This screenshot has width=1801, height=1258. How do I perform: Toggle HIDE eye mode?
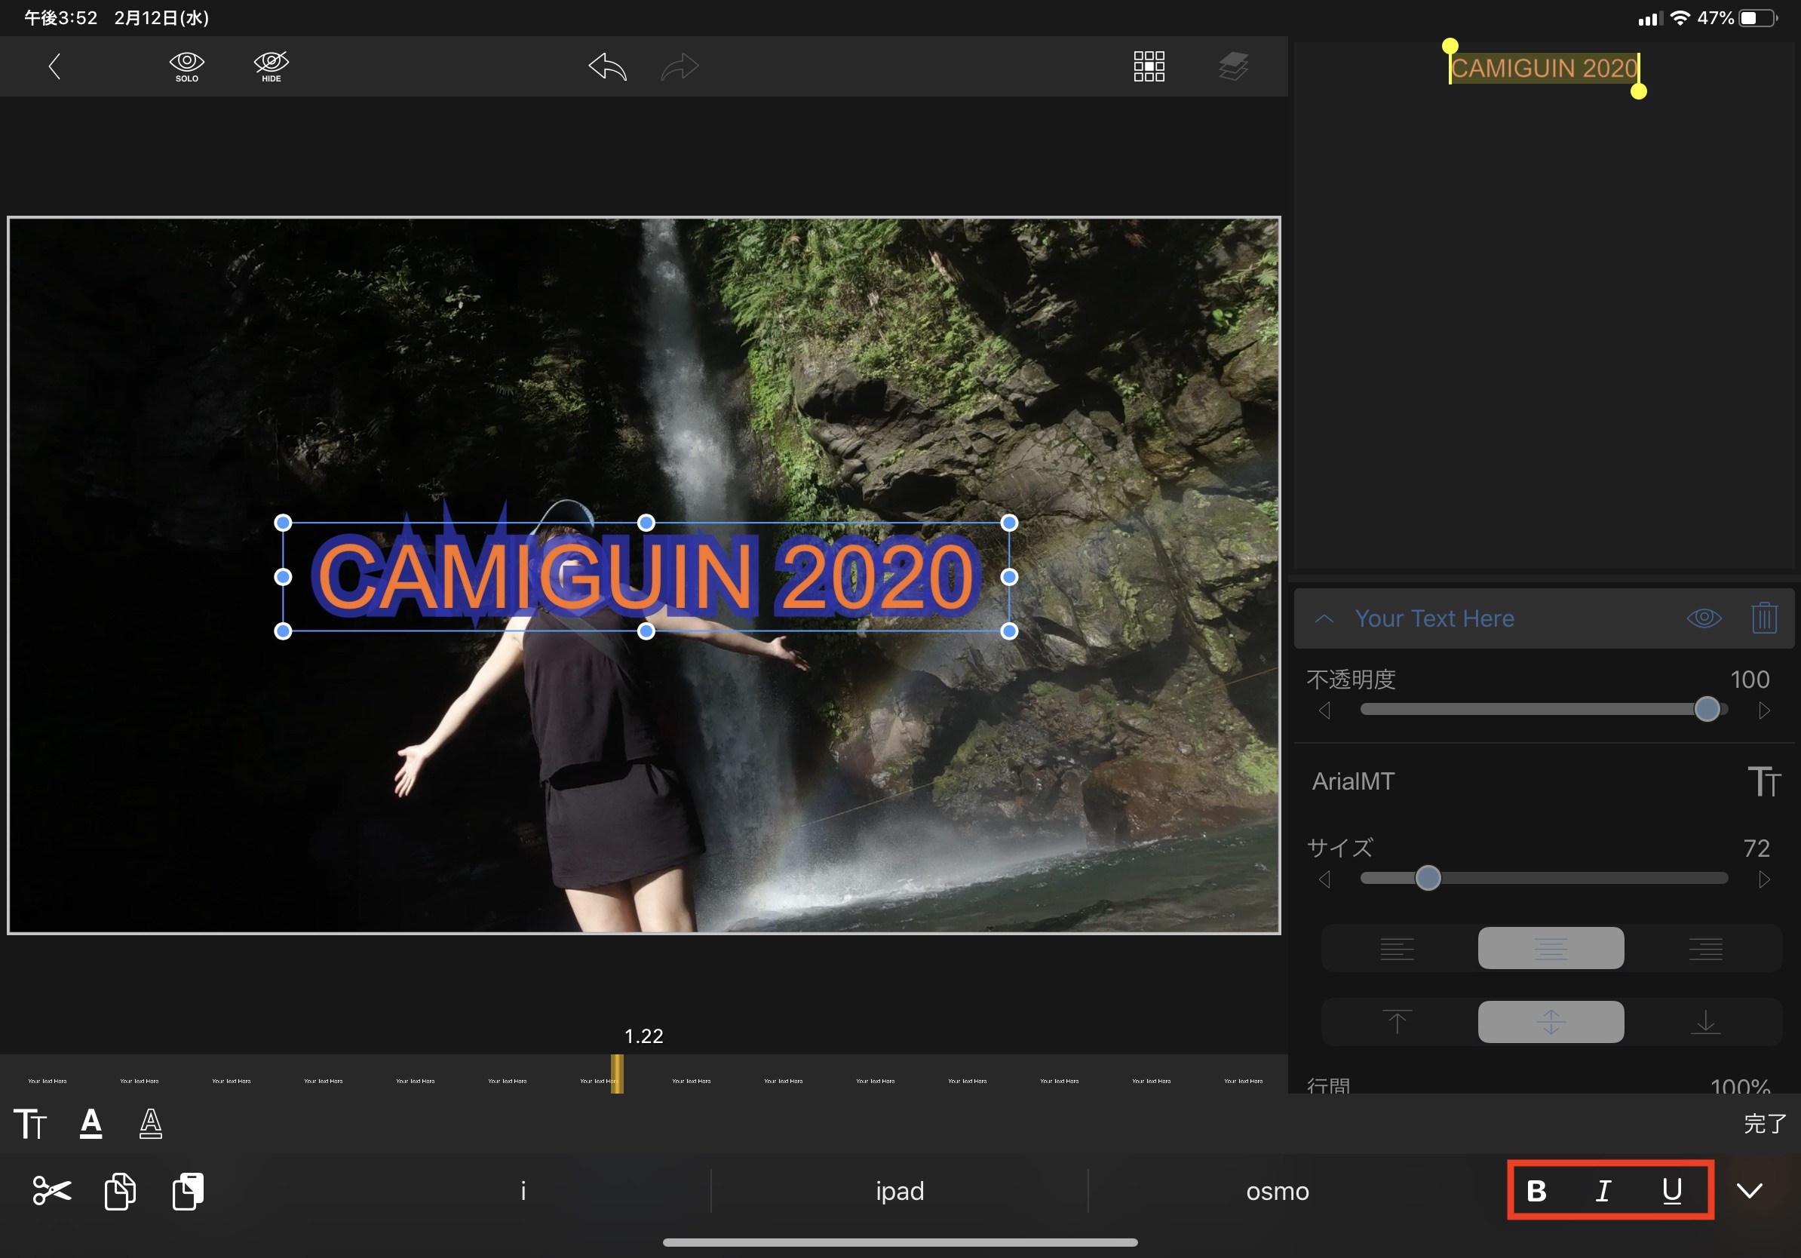pyautogui.click(x=272, y=66)
